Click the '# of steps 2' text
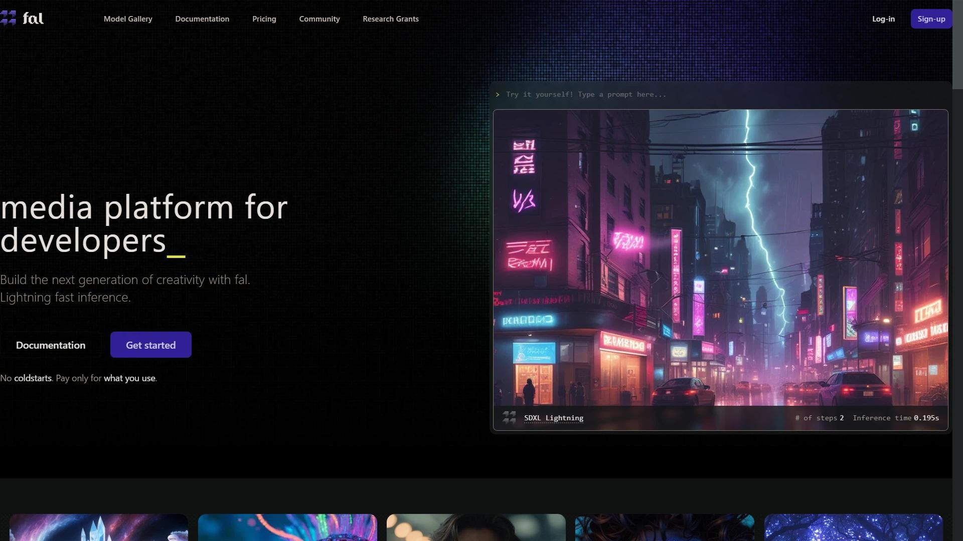Screen dimensions: 963x541 [x=819, y=418]
